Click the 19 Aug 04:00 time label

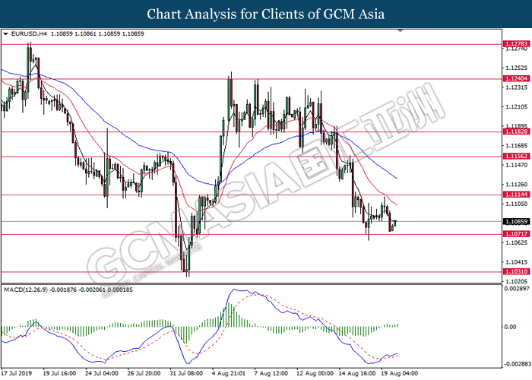[x=400, y=373]
